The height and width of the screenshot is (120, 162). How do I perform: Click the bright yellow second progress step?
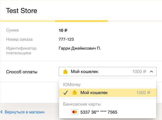coord(81,21)
